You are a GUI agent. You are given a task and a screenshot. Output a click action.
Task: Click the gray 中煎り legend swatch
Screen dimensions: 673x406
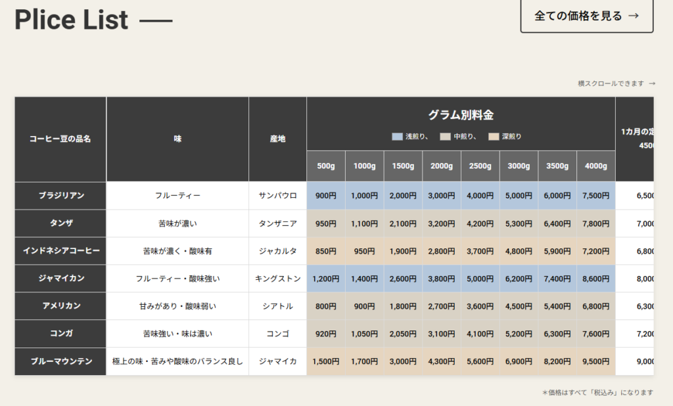(x=445, y=137)
